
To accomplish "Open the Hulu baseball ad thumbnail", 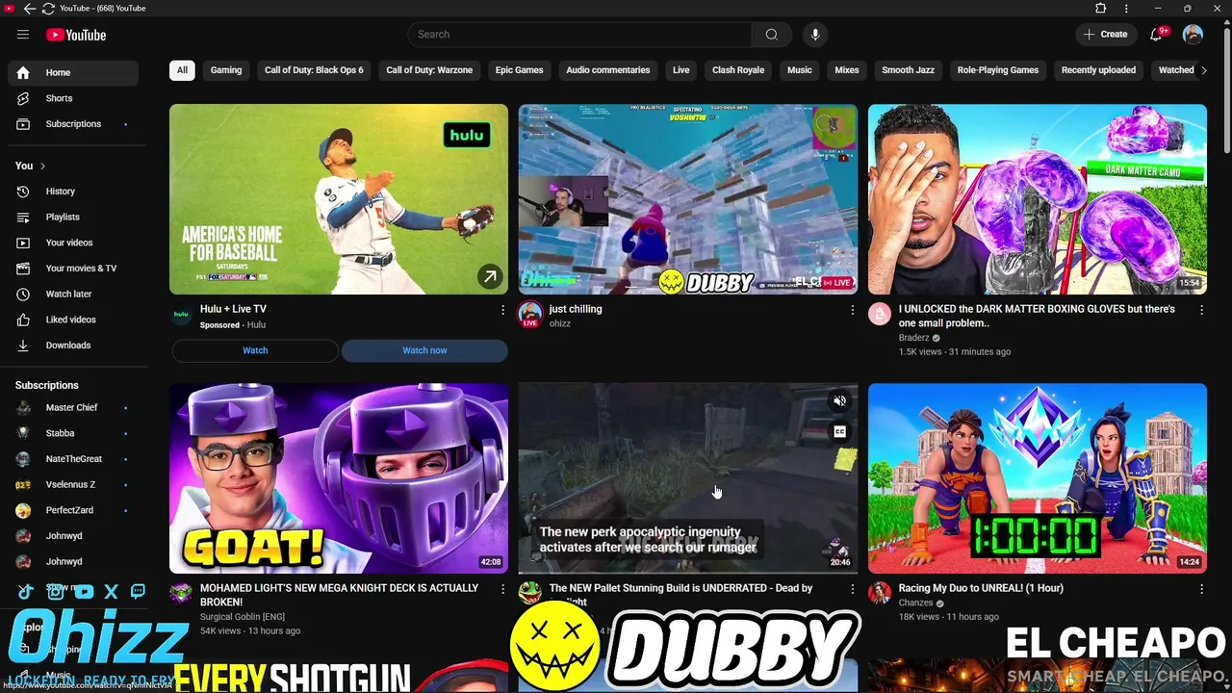I will tap(339, 199).
